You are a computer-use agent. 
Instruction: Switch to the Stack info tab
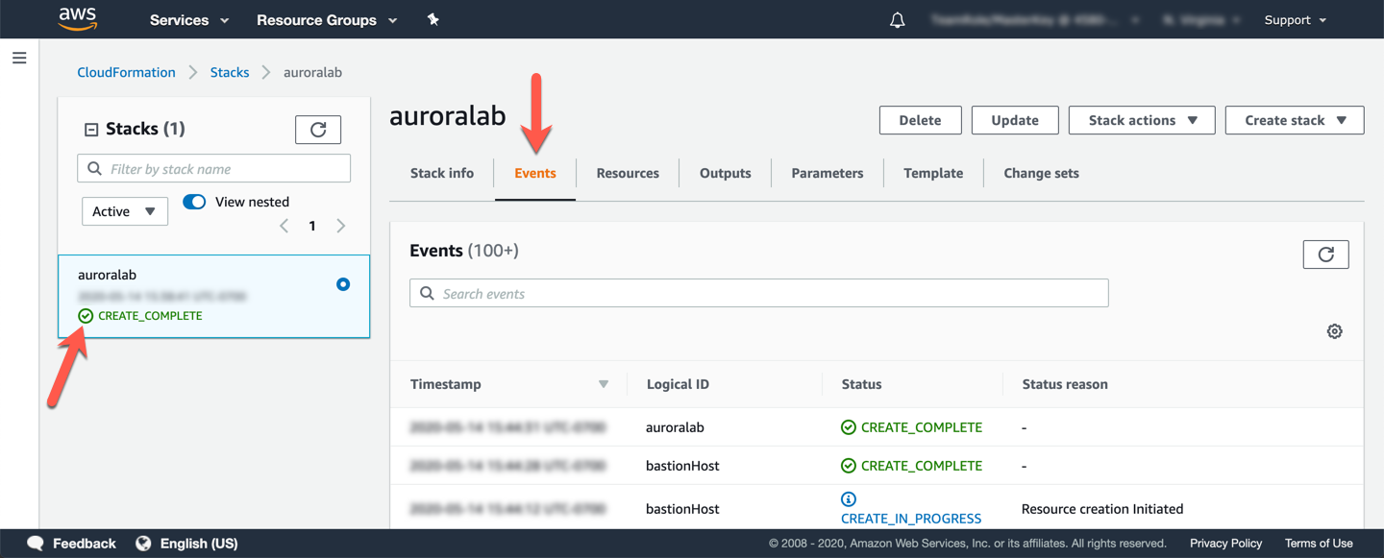[442, 173]
